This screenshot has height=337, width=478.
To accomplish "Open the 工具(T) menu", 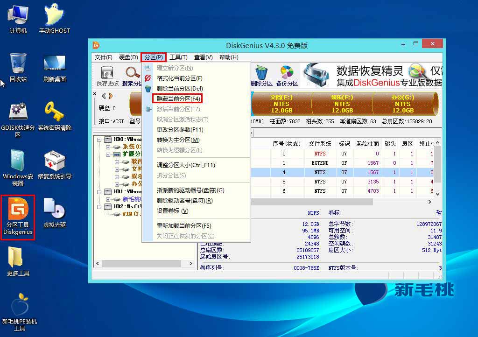I will click(178, 57).
